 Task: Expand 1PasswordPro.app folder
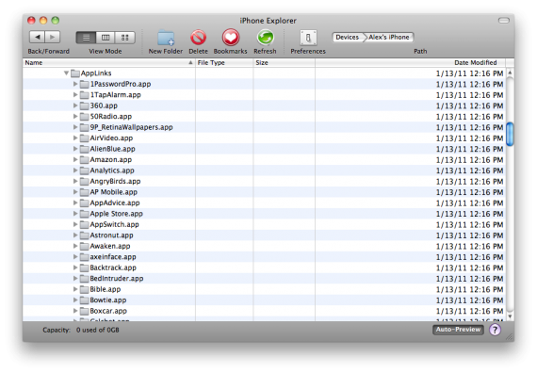click(75, 84)
